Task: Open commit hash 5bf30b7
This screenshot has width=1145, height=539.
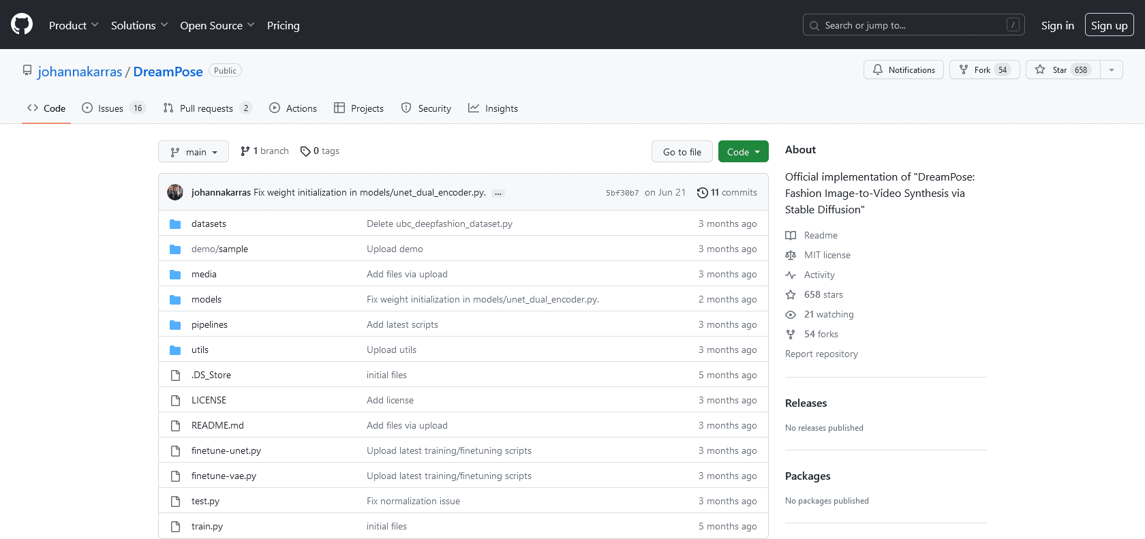Action: (x=622, y=193)
